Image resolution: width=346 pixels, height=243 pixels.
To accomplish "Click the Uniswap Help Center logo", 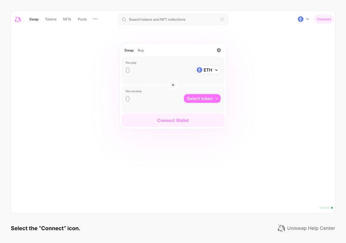I will click(x=281, y=228).
